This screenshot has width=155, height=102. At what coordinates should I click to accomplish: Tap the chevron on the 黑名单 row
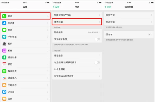(152, 34)
